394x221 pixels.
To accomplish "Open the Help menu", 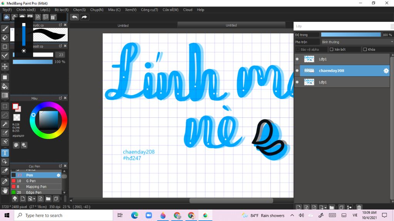I will click(x=200, y=10).
